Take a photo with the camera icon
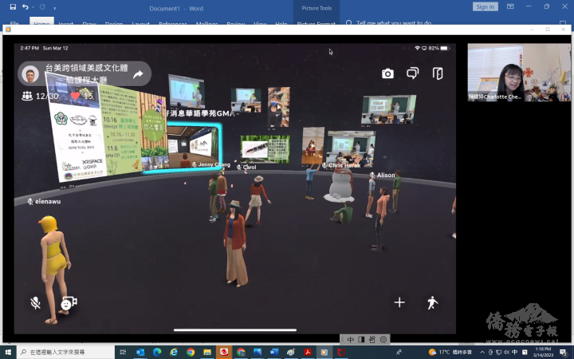 click(x=387, y=73)
